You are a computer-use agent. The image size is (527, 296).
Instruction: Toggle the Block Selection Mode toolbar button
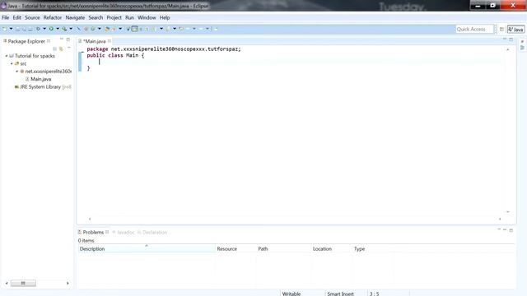(134, 29)
